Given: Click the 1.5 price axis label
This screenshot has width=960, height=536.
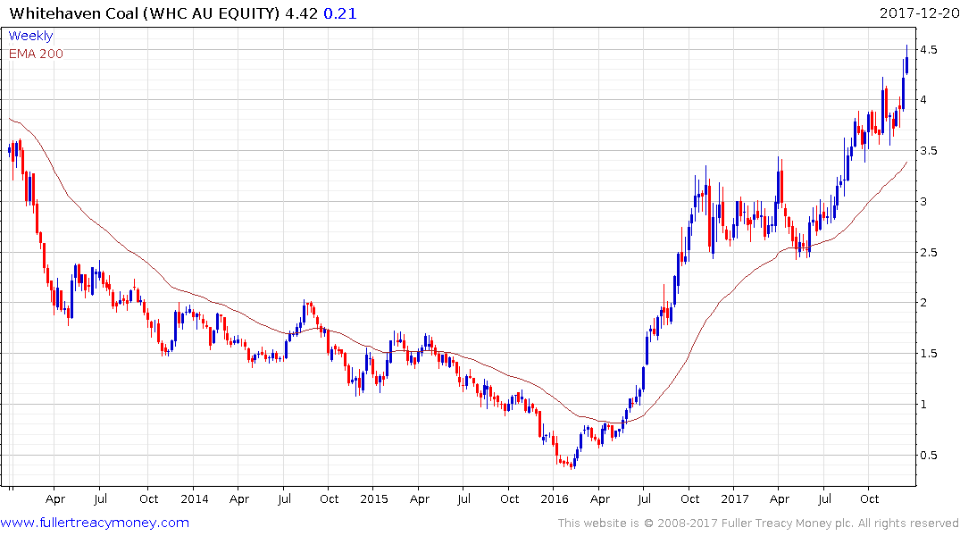Looking at the screenshot, I should (x=928, y=354).
